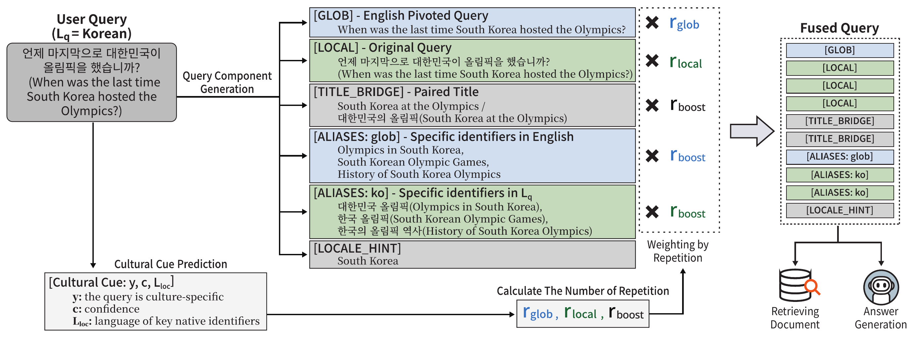Screen dimensions: 913x339
Task: Click the X mark beside black r boost
Action: 652,105
